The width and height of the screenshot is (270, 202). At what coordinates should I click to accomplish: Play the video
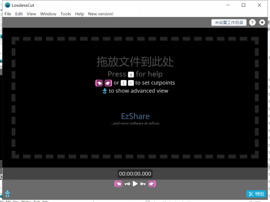coord(135,184)
